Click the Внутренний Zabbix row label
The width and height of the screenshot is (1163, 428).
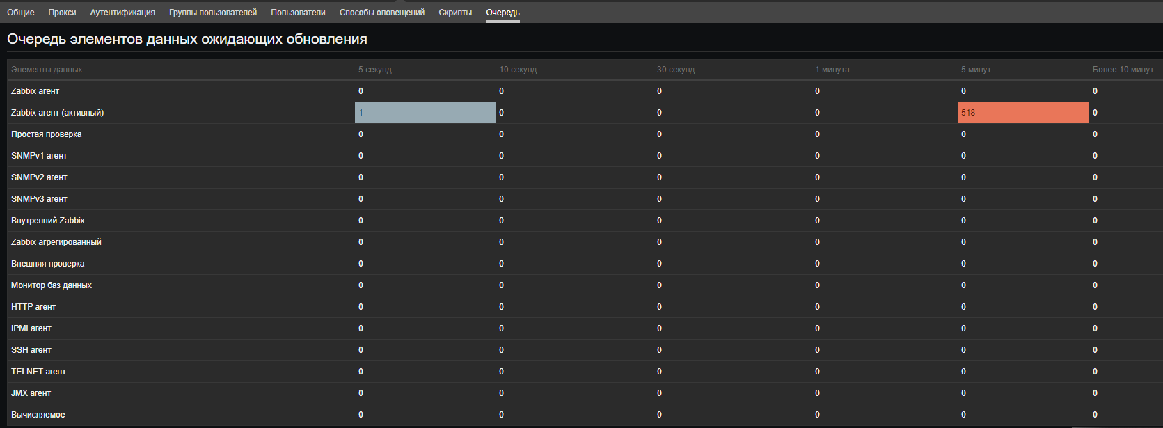[x=47, y=221]
